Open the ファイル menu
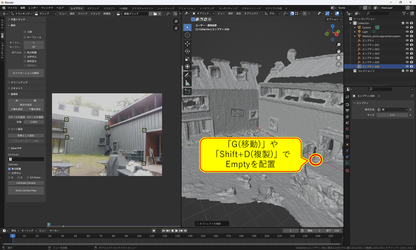The width and height of the screenshot is (416, 250). [x=12, y=8]
